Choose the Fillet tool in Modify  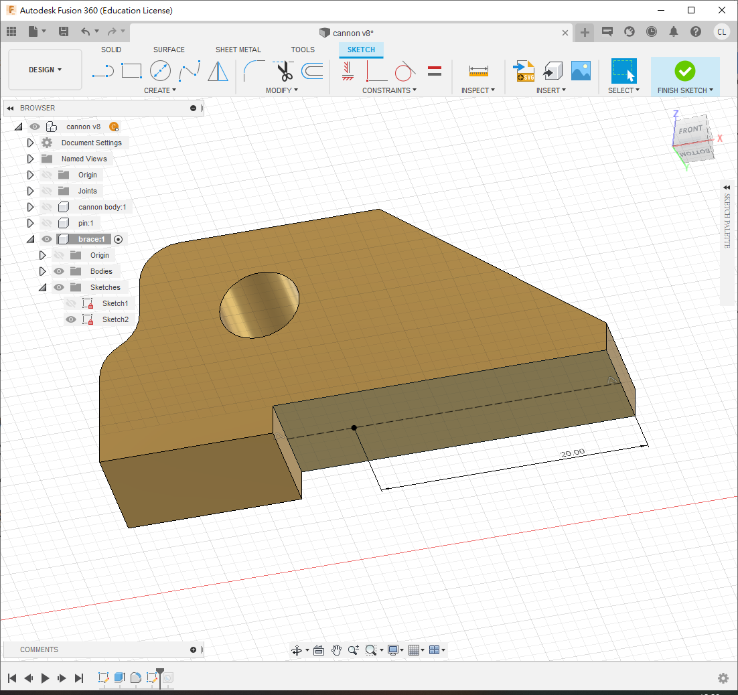tap(253, 70)
